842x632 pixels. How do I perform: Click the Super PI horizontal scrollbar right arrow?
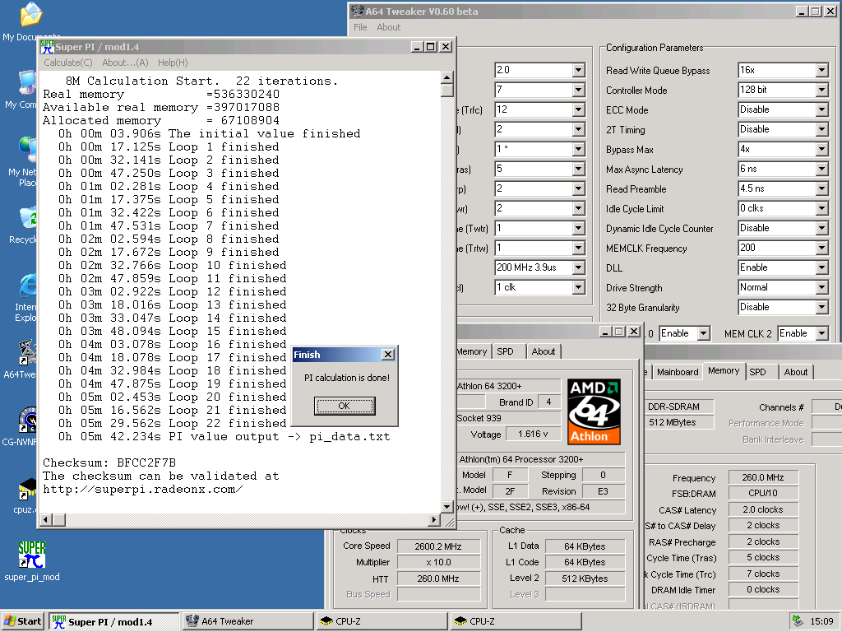[434, 520]
